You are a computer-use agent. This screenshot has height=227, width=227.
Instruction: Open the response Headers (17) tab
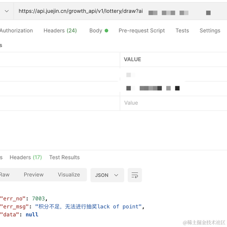[x=26, y=157]
